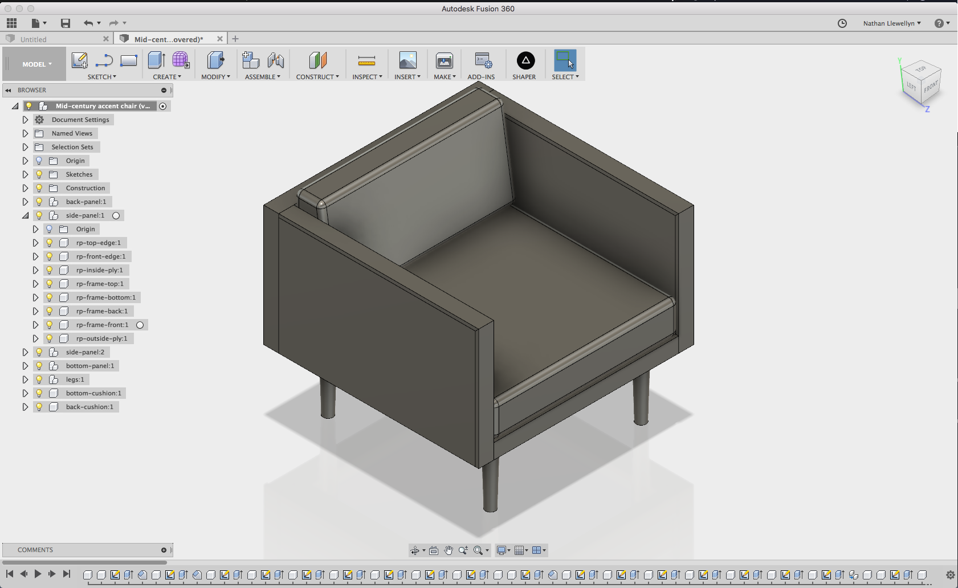Select rp-frame-bottom:1 in browser tree

(106, 297)
